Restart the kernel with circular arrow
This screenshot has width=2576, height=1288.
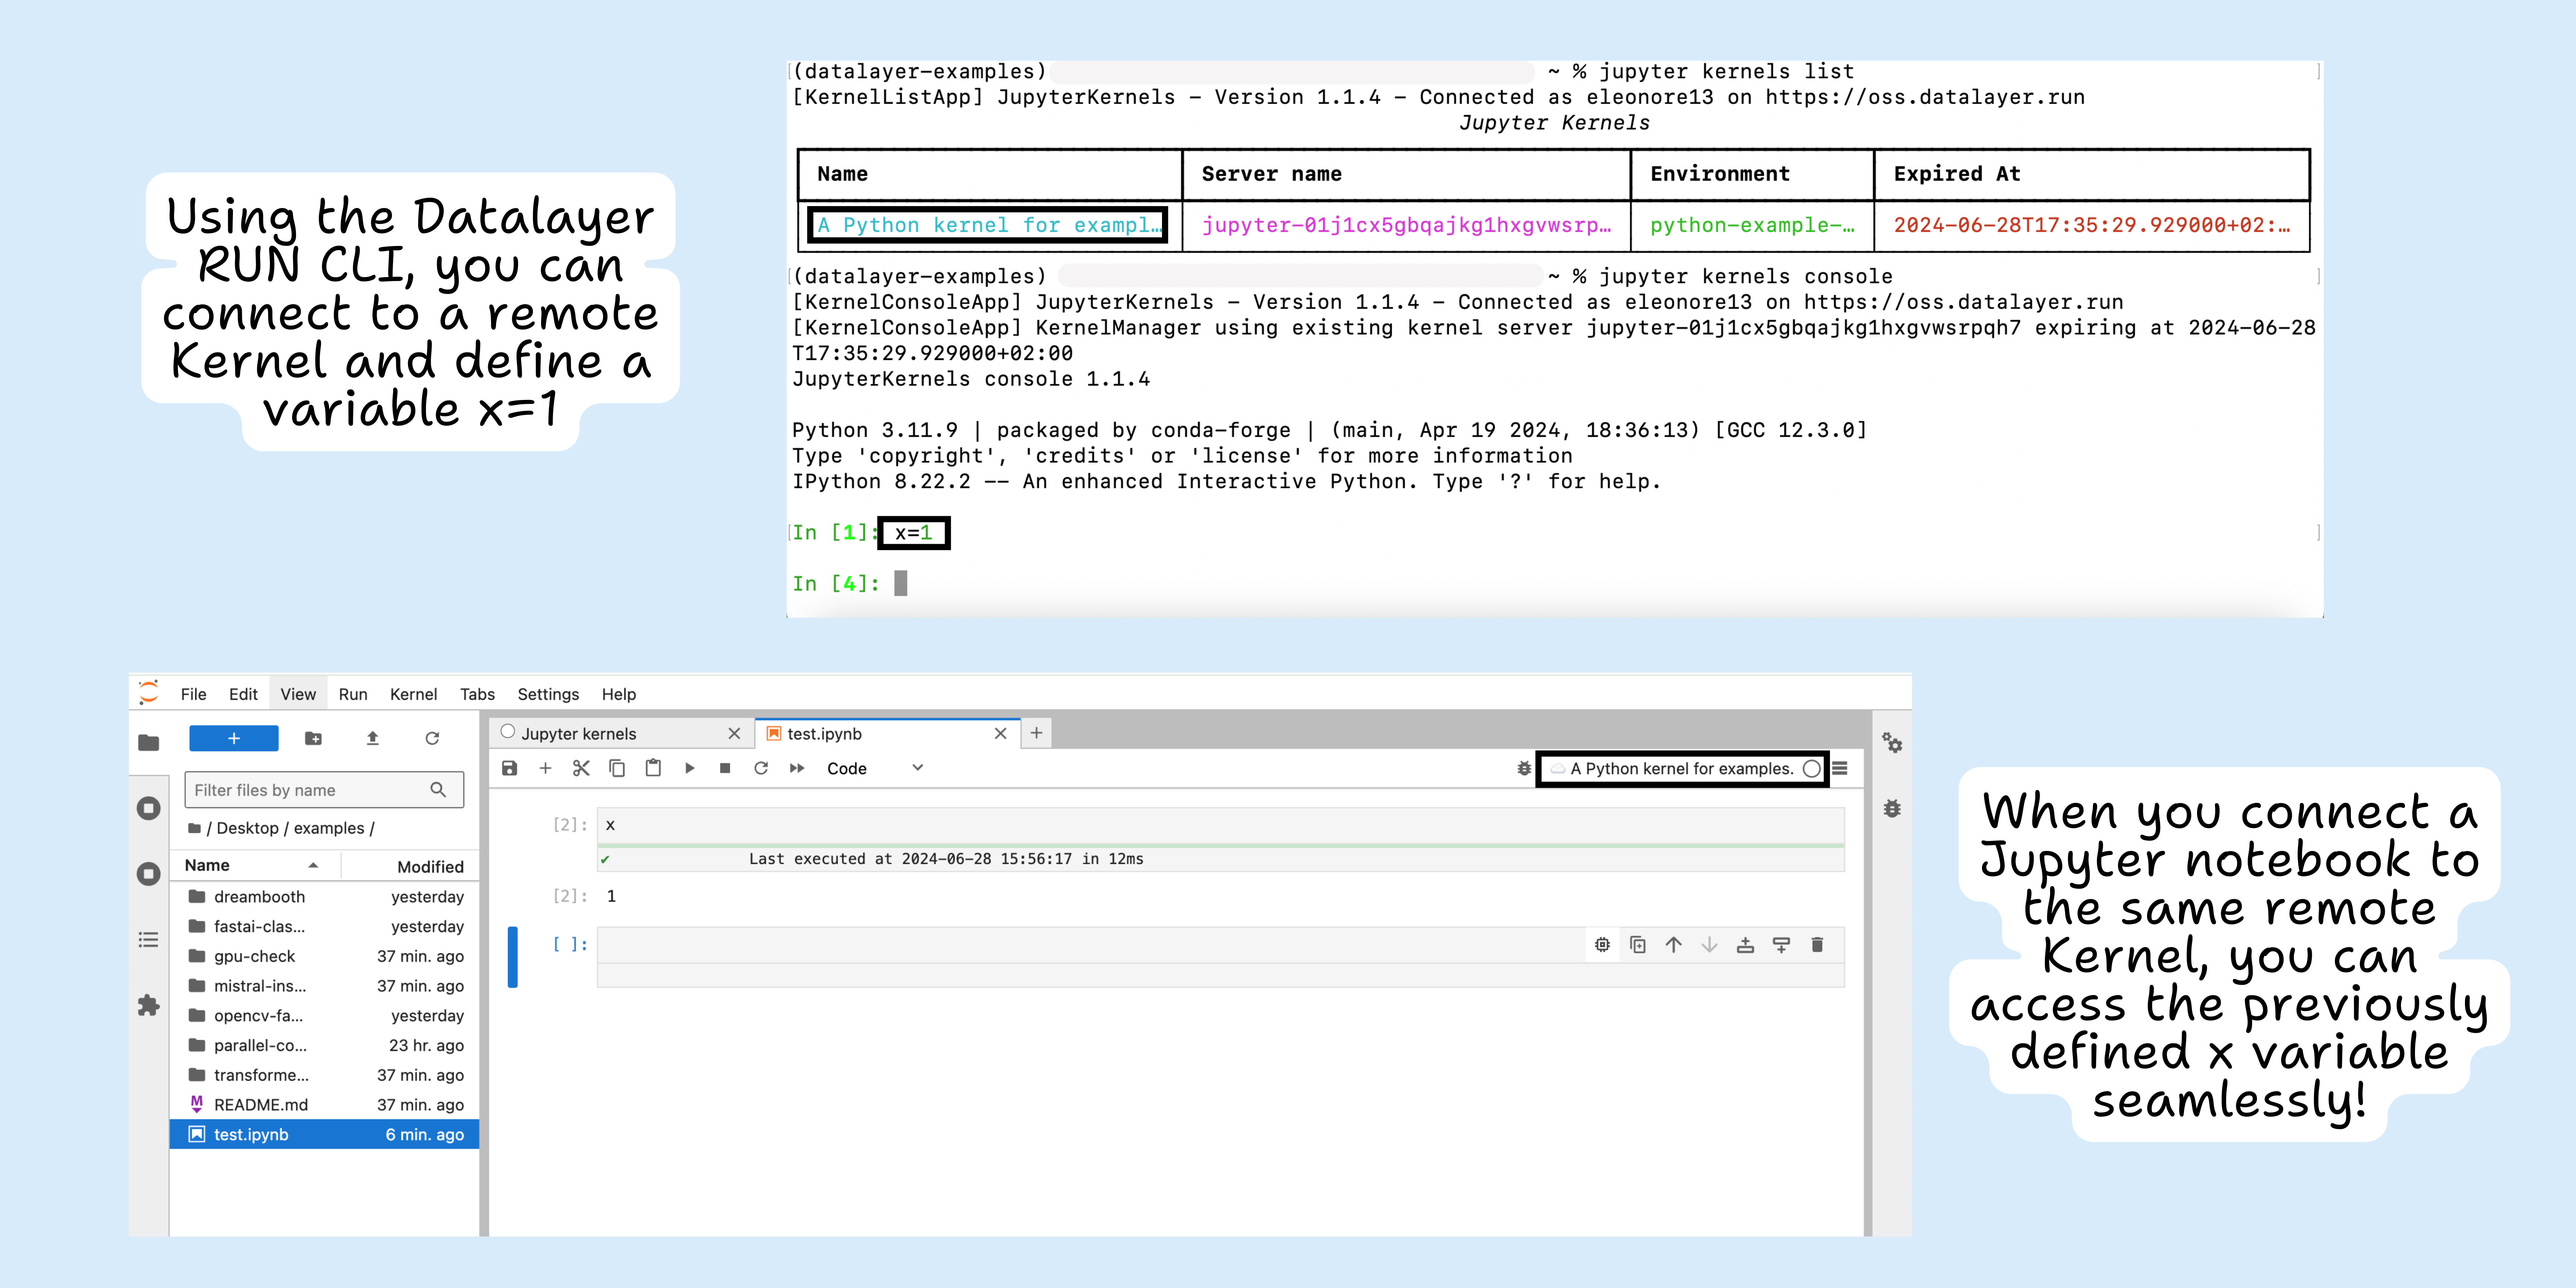(761, 768)
